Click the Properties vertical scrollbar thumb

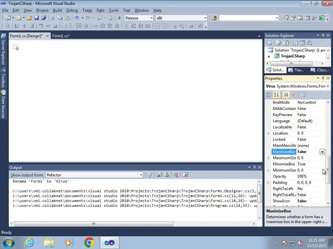(x=328, y=169)
